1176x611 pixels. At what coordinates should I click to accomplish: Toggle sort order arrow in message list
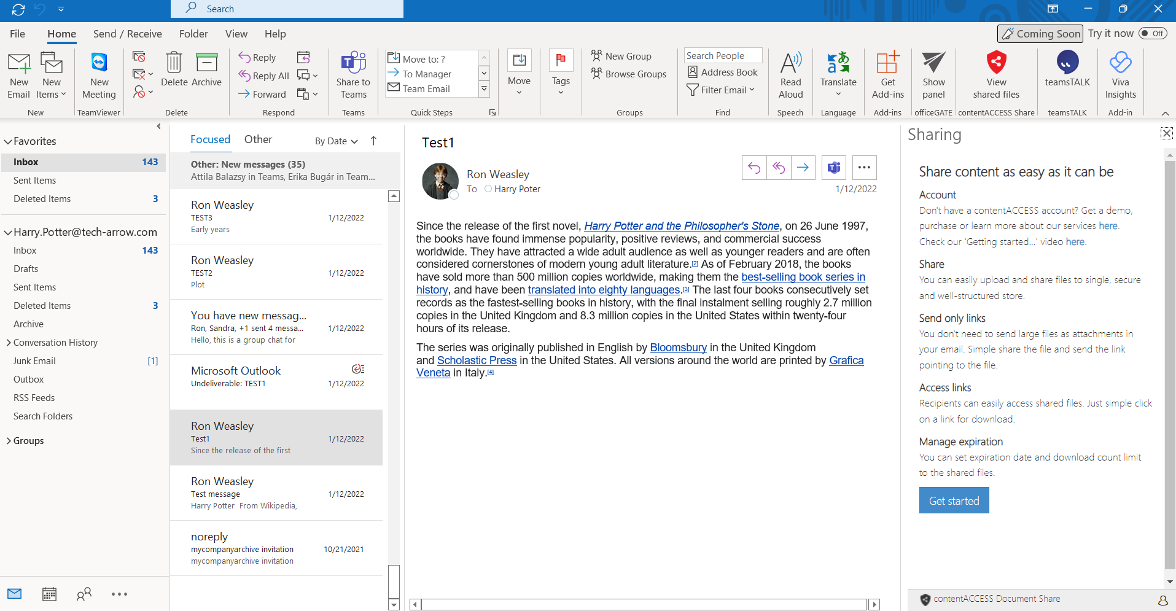[373, 141]
